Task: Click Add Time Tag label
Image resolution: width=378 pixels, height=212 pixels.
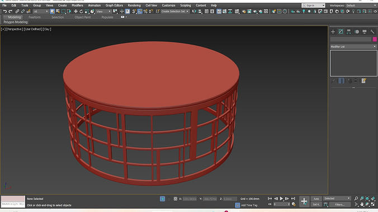Action: click(x=249, y=205)
